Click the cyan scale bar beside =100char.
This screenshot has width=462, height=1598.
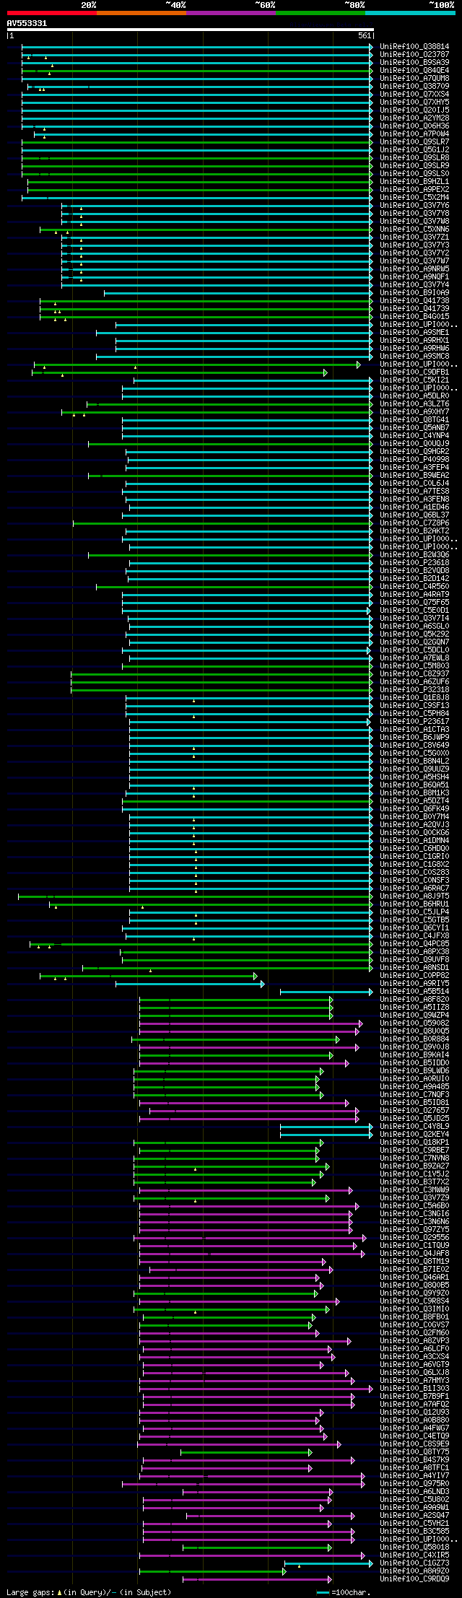pyautogui.click(x=323, y=1592)
